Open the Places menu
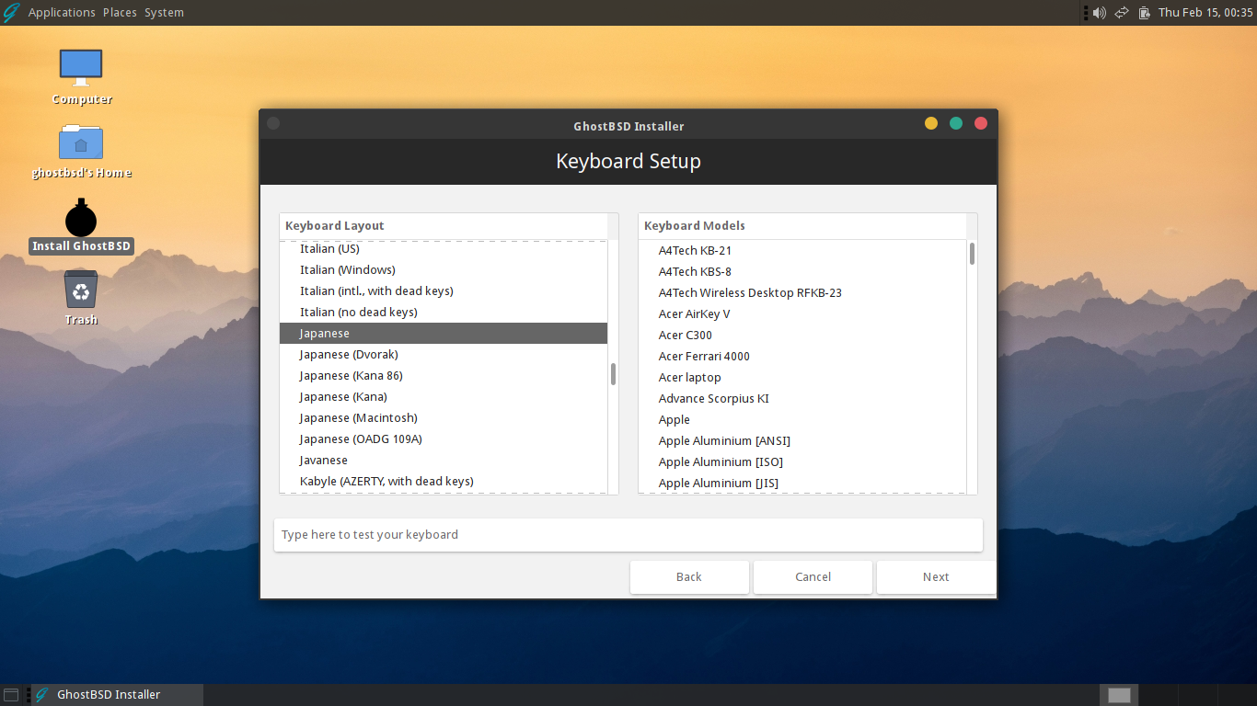 [120, 12]
